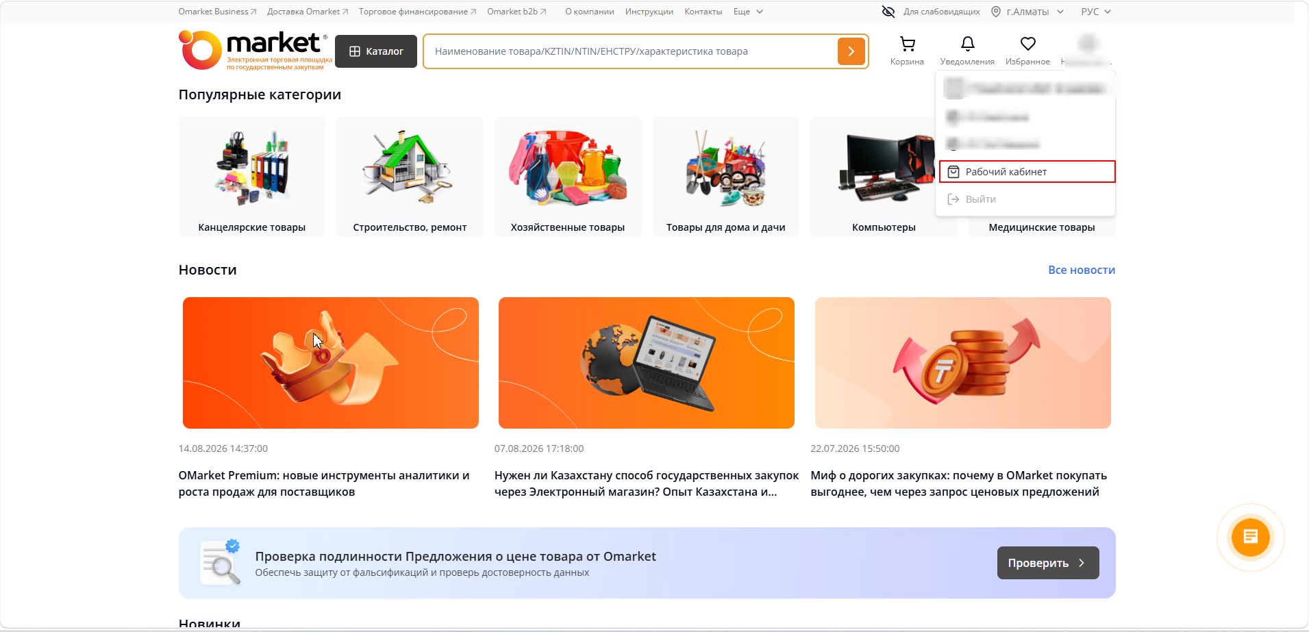Click date 14.08.2026 14:37:00
The width and height of the screenshot is (1309, 632).
pos(223,448)
